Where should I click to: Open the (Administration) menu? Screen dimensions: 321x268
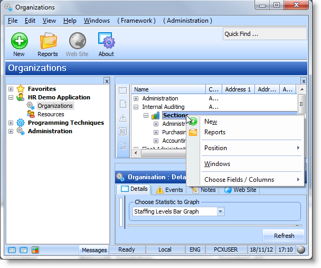(187, 21)
